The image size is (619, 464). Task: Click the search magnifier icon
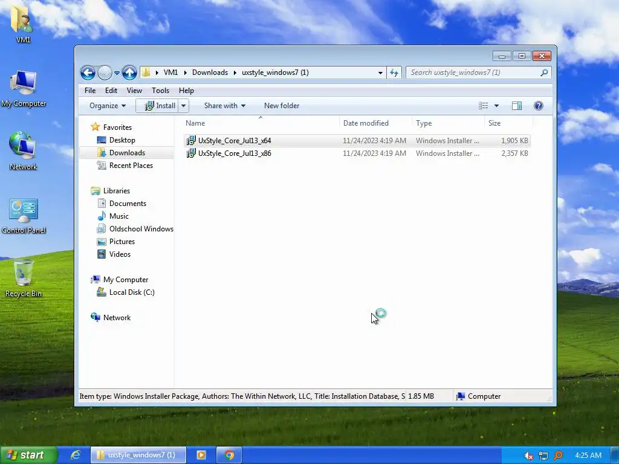pos(545,72)
